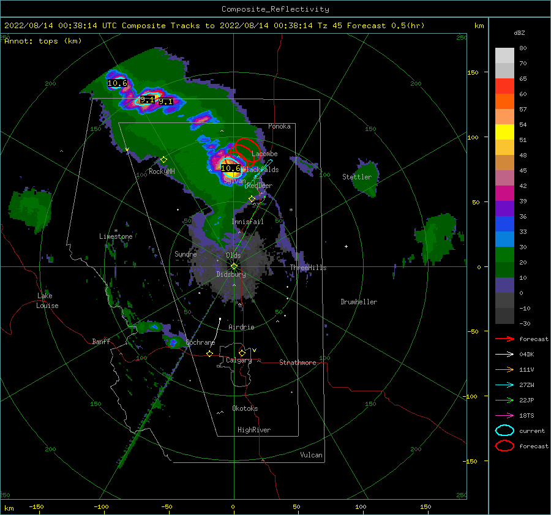The width and height of the screenshot is (551, 515).
Task: Click the cyan 27ZW track arrow
Action: pos(504,385)
